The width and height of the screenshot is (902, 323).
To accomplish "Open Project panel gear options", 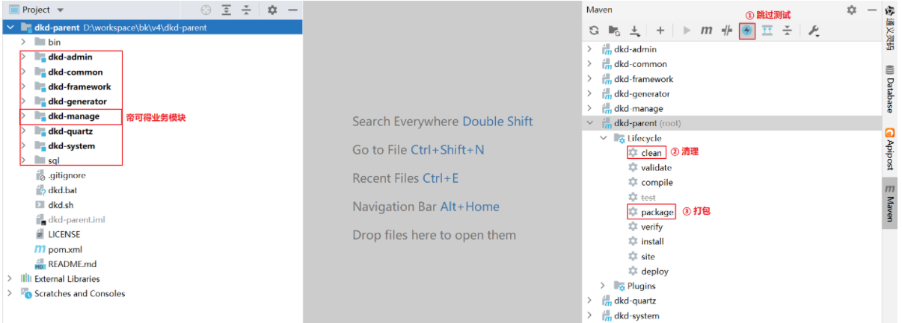I will (272, 10).
